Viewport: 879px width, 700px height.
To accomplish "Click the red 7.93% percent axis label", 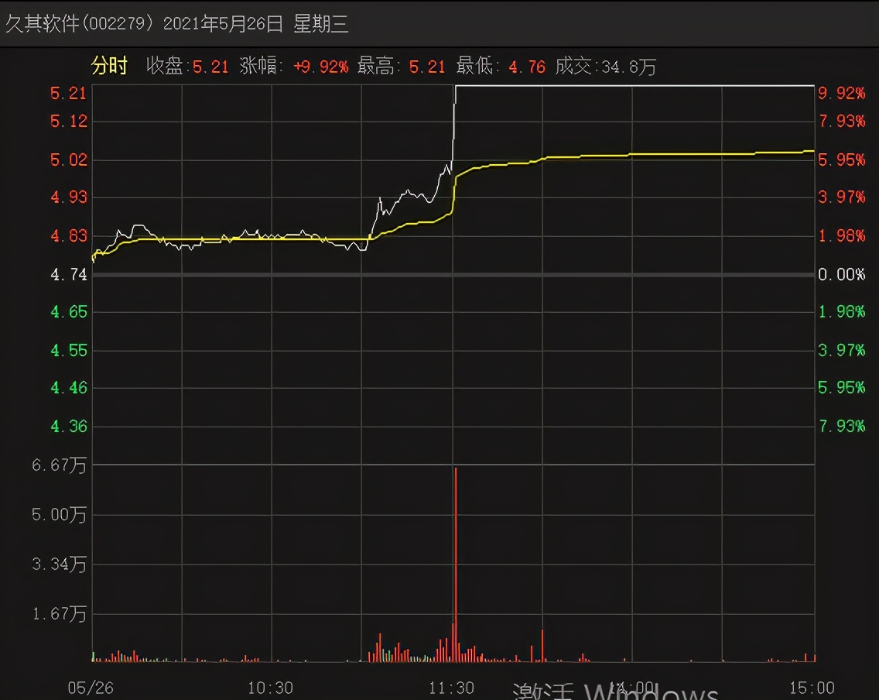I will (841, 122).
